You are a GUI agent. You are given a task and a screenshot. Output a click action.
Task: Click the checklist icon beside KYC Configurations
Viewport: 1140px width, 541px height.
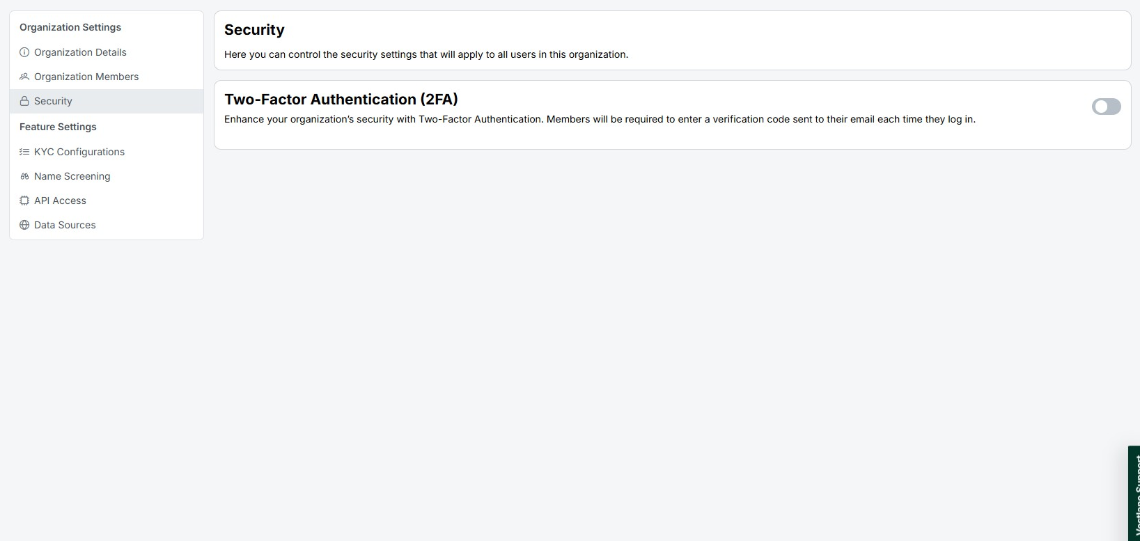(24, 152)
